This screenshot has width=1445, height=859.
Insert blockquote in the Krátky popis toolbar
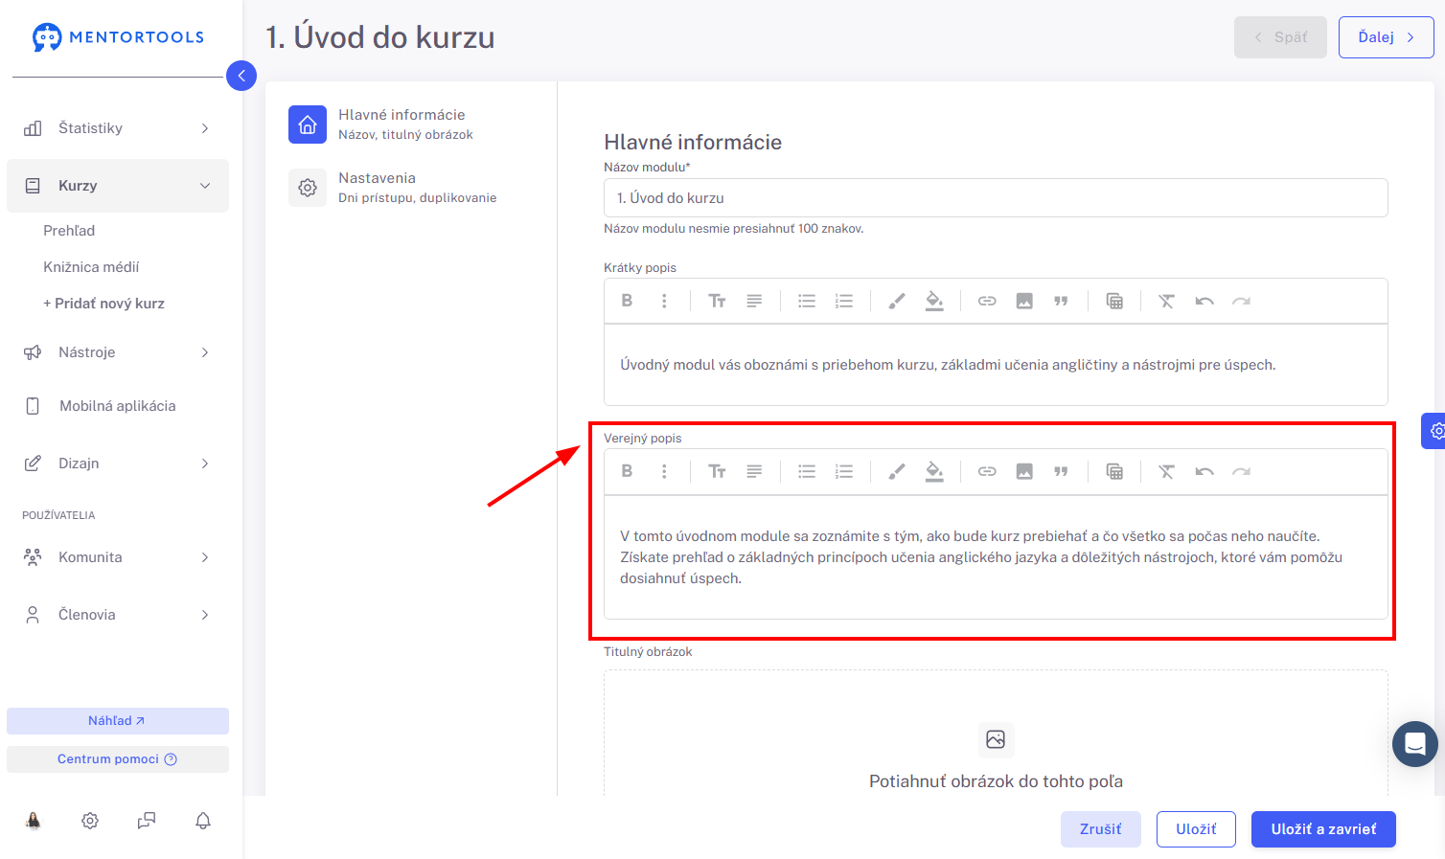[1061, 301]
